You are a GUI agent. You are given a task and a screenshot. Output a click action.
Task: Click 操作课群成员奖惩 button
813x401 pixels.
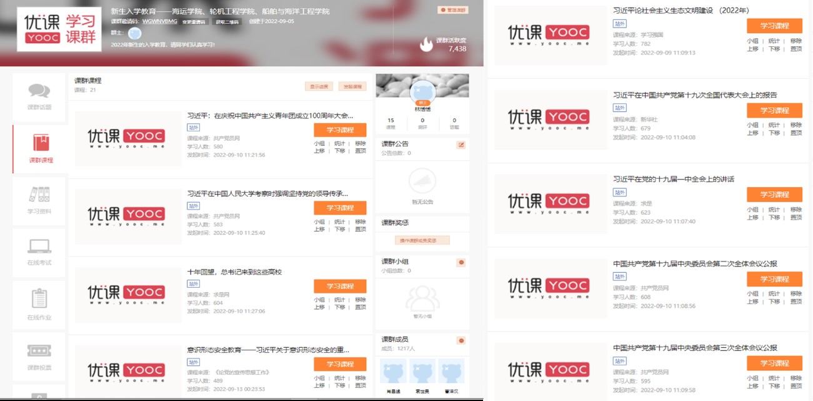412,240
